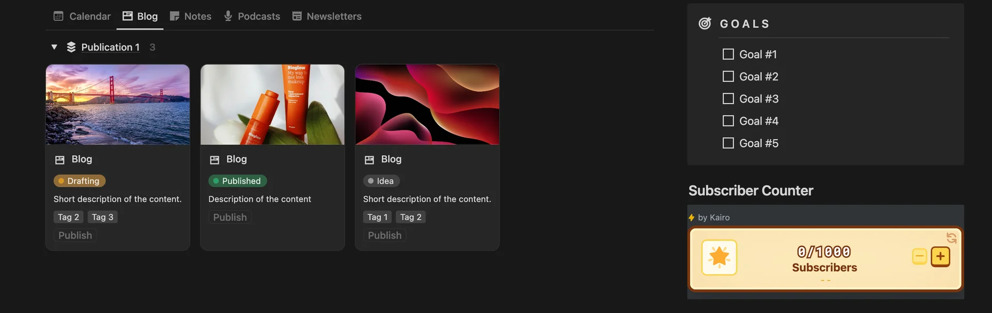This screenshot has height=313, width=992.
Task: Click the Blog page icon on Drafting card
Action: 60,160
